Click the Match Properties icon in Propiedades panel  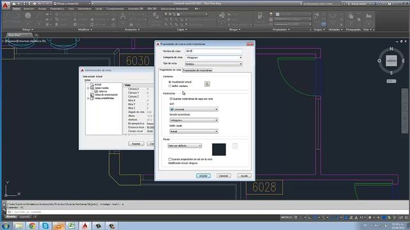coord(260,15)
